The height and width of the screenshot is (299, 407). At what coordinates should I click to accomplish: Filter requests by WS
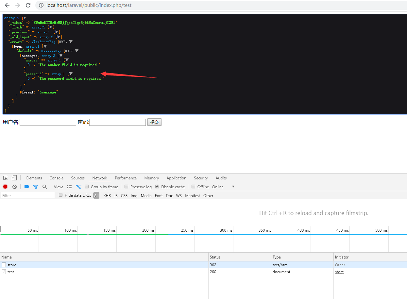pyautogui.click(x=179, y=196)
